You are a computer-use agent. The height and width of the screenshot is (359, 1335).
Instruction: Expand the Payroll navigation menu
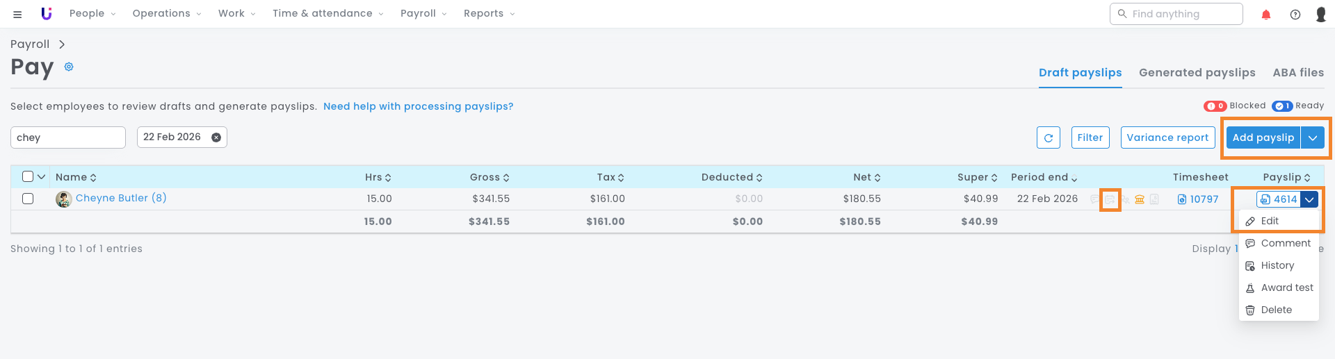click(423, 13)
